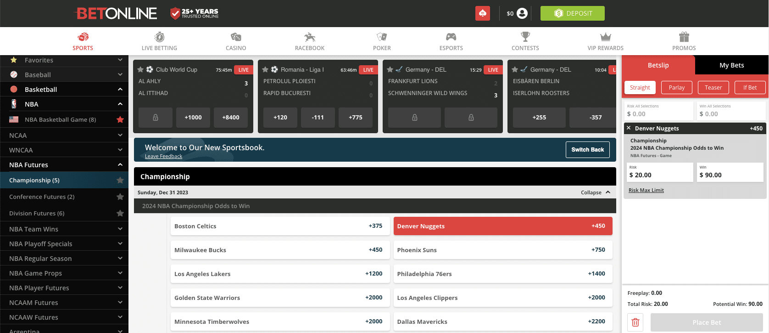Open the VIP Rewards crown icon
The height and width of the screenshot is (333, 769).
[606, 37]
